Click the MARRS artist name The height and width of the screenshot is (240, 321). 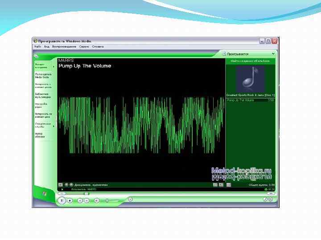66,60
